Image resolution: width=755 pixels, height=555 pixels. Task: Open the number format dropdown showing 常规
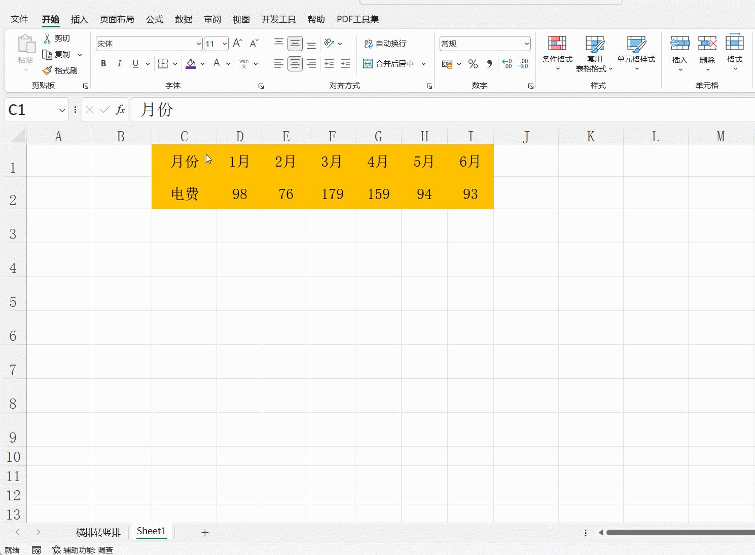point(527,44)
